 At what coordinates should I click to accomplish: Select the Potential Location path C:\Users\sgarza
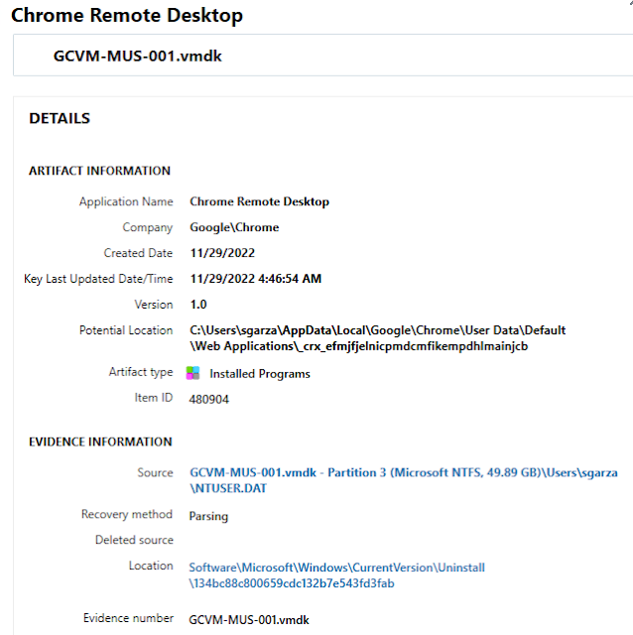coord(377,338)
